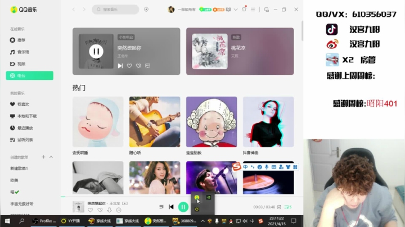Viewport: 405px width, 227px height.
Task: Open YY开播 from taskbar
Action: (x=70, y=221)
